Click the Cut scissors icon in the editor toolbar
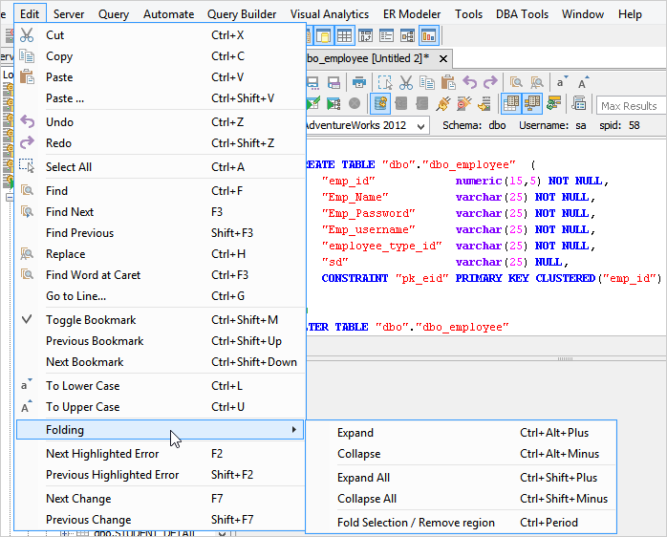The image size is (667, 537). point(406,82)
